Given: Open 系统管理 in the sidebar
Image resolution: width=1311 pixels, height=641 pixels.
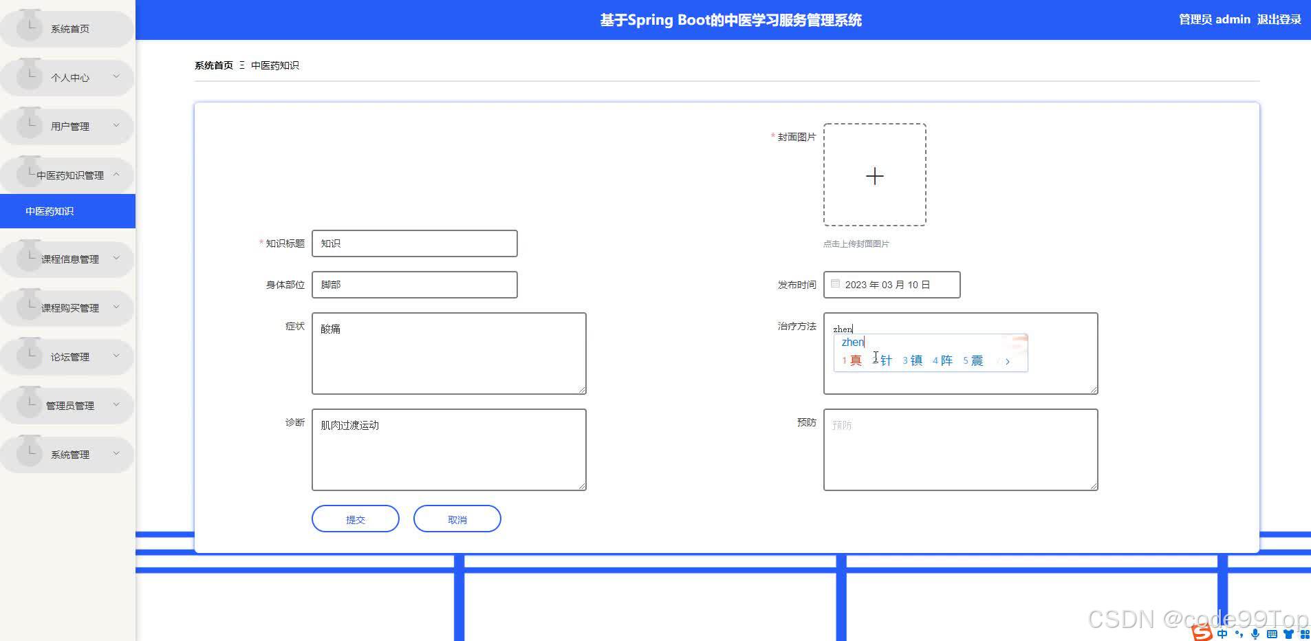Looking at the screenshot, I should [67, 455].
